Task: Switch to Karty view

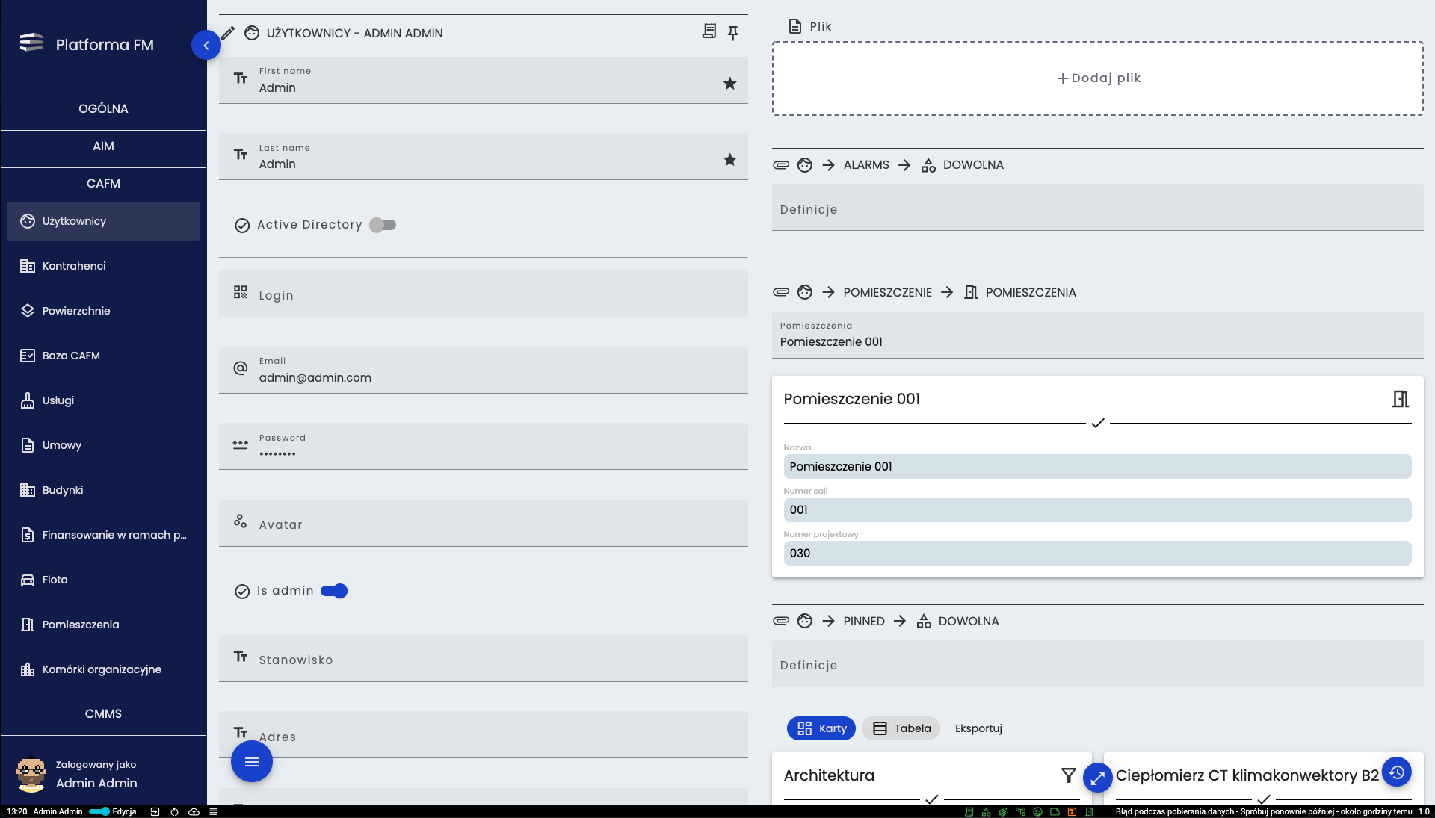Action: pos(821,728)
